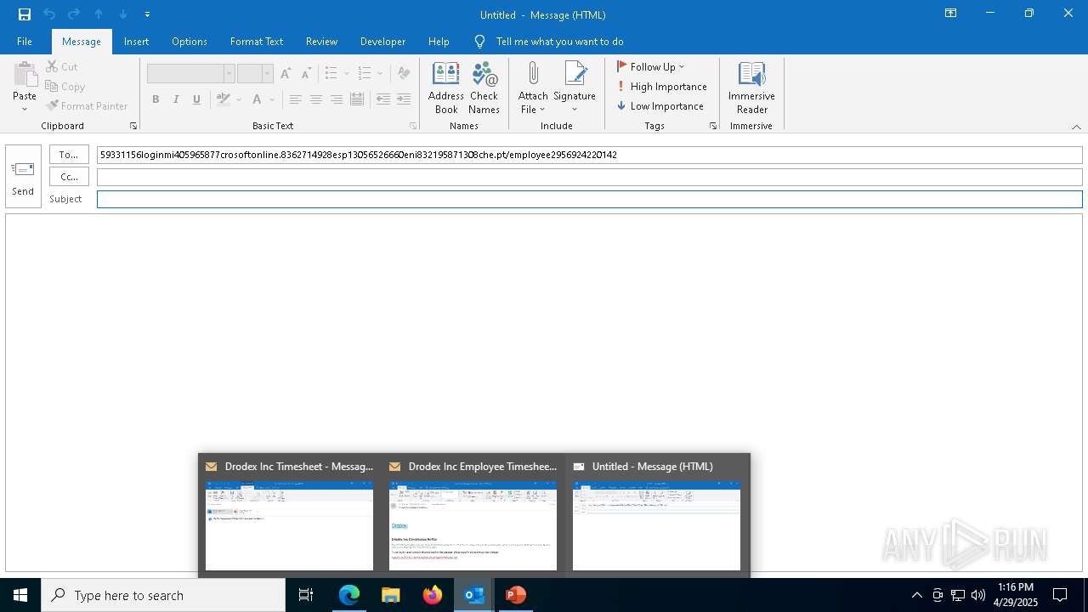Open Drodex Inc Timesheet message preview thumbnail
The width and height of the screenshot is (1088, 612).
tap(289, 525)
